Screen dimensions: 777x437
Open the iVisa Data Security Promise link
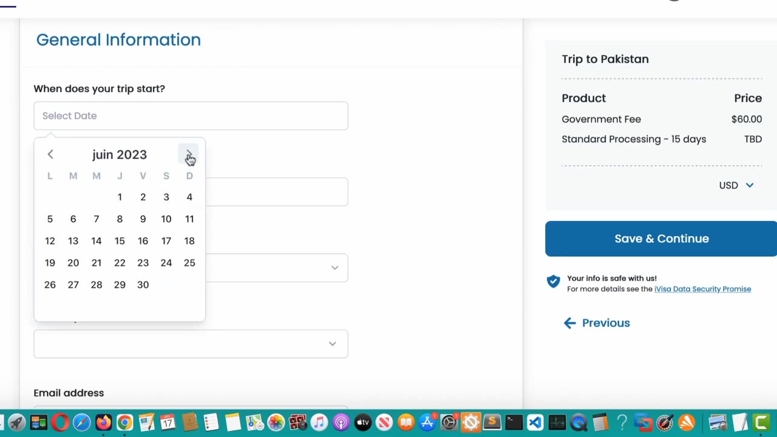[x=702, y=289]
